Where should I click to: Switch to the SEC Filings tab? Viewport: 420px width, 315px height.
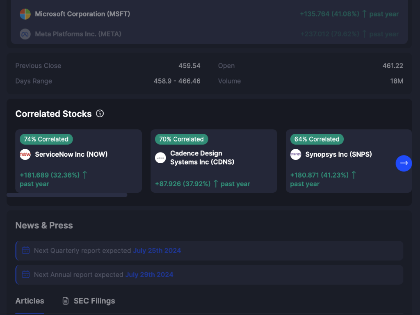[x=89, y=301]
